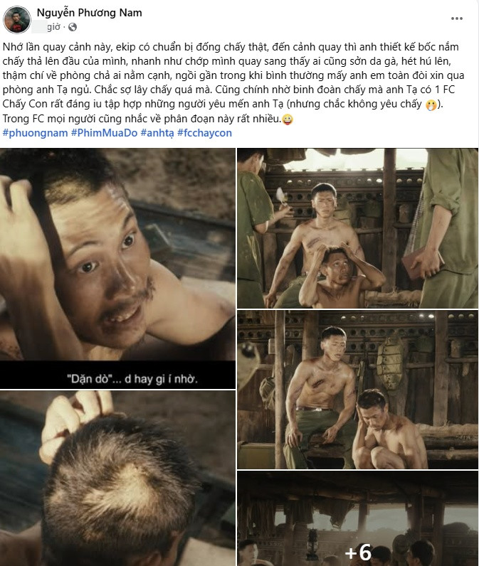Open the #anhtạ hashtag link
The image size is (479, 566).
[x=157, y=133]
